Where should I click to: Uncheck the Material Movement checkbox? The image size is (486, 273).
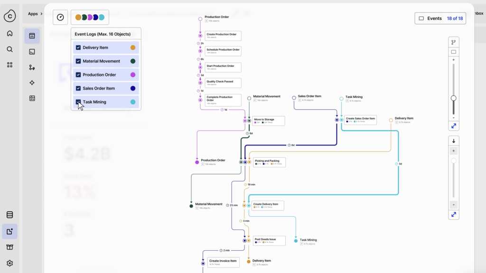point(78,61)
